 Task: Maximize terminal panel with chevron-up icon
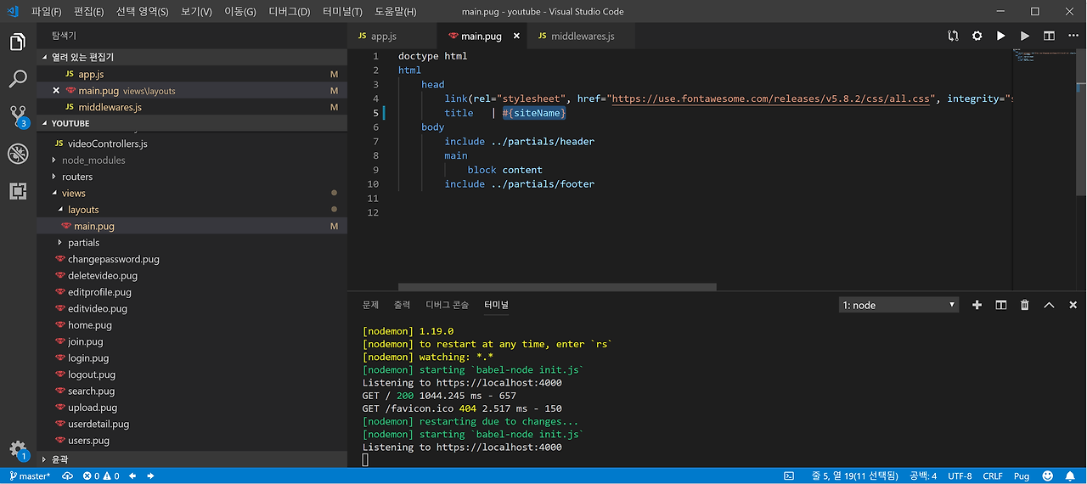pyautogui.click(x=1049, y=305)
